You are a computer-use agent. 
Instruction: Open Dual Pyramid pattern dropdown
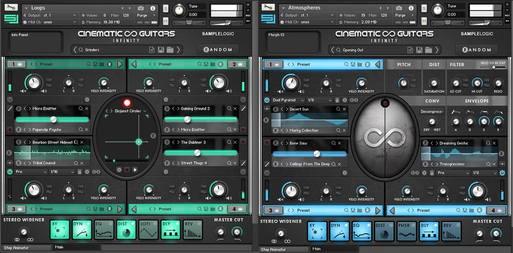pyautogui.click(x=287, y=100)
